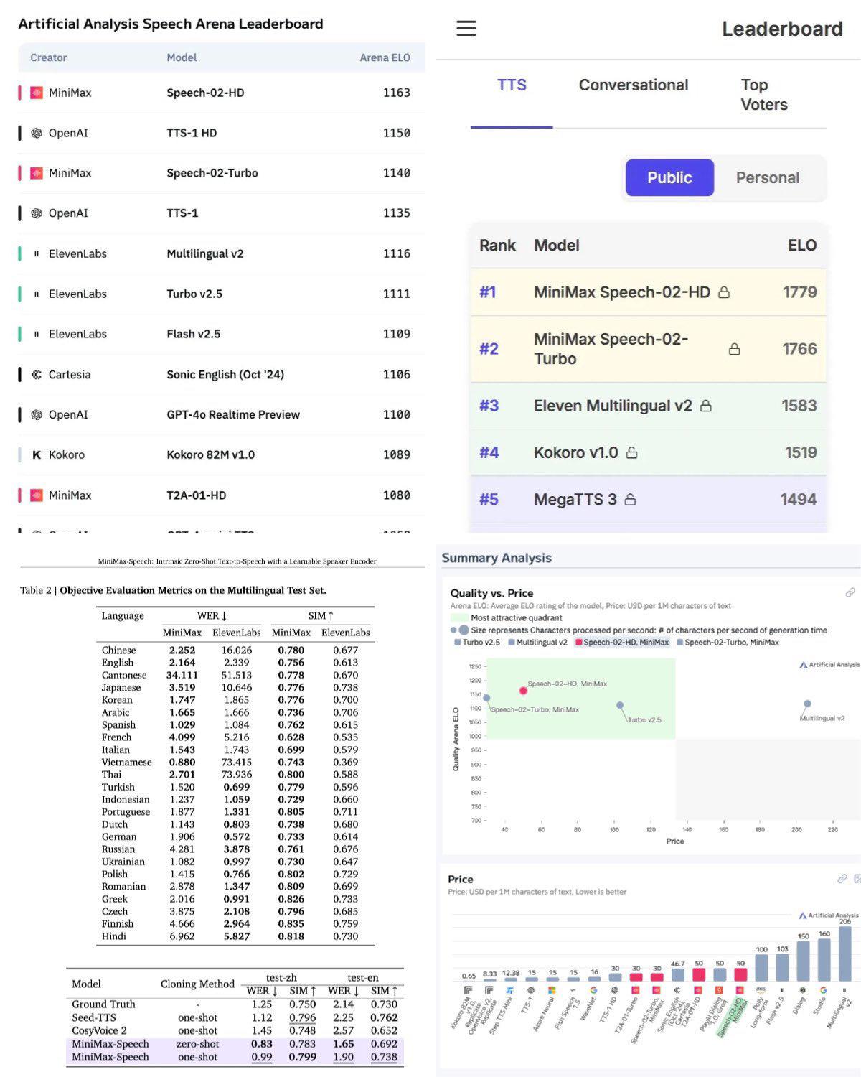Image resolution: width=861 pixels, height=1077 pixels.
Task: Toggle Multilingual v2 legend item
Action: (538, 643)
